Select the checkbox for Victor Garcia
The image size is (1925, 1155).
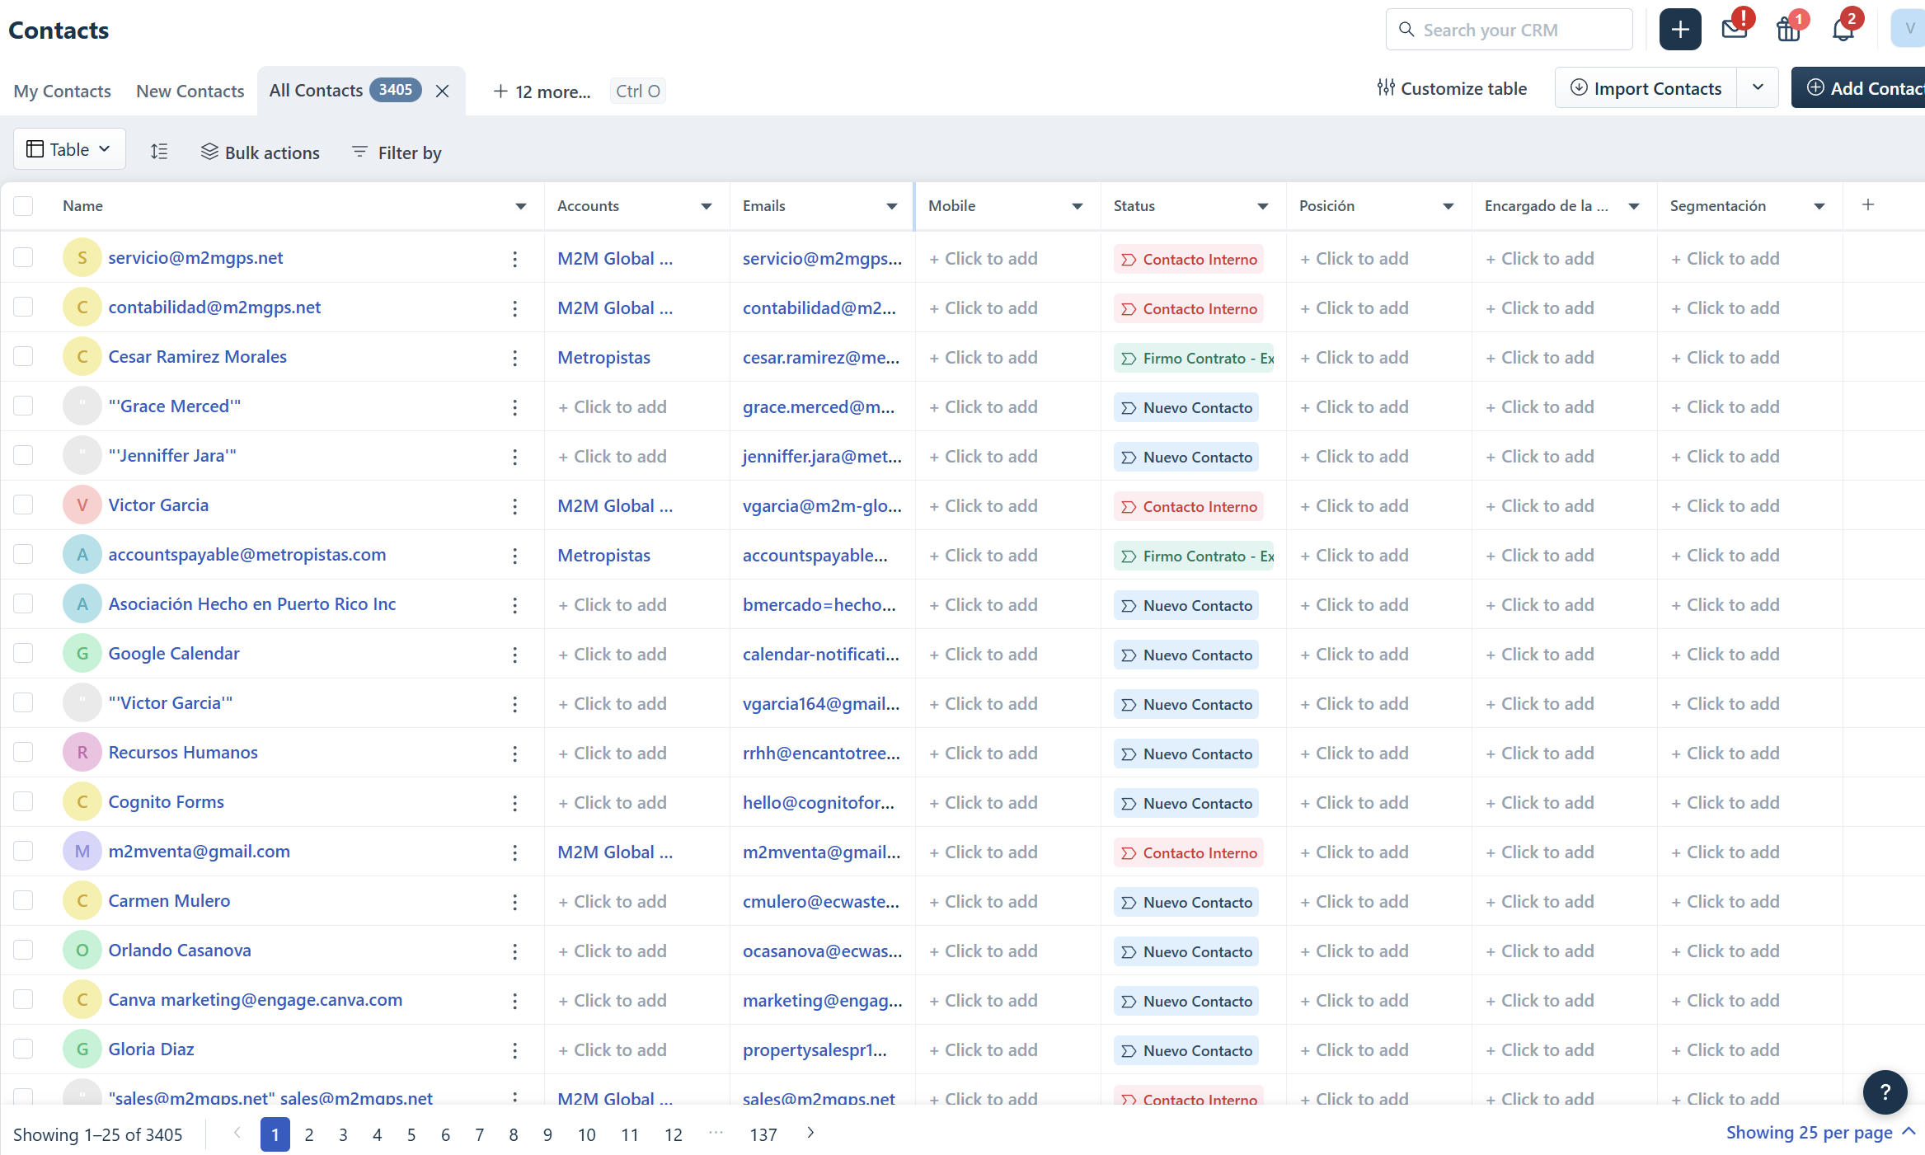click(23, 505)
